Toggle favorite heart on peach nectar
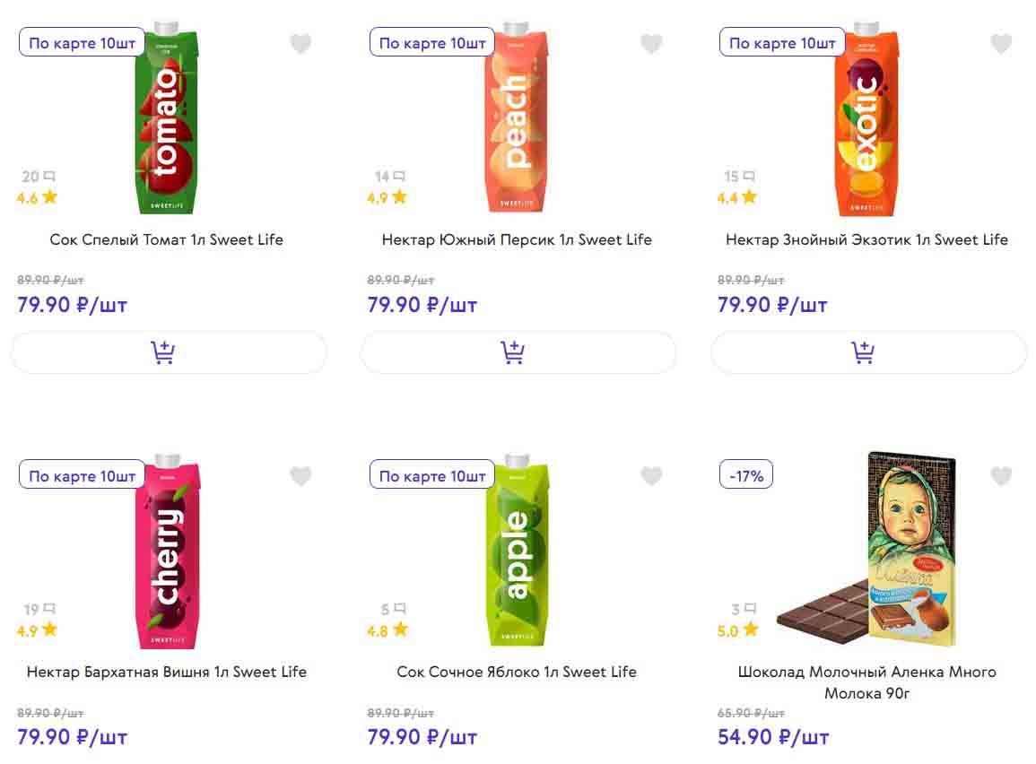This screenshot has height=764, width=1036. (x=651, y=44)
